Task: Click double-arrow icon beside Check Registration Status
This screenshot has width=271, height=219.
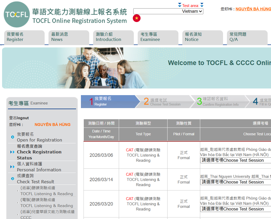Action: [12, 152]
